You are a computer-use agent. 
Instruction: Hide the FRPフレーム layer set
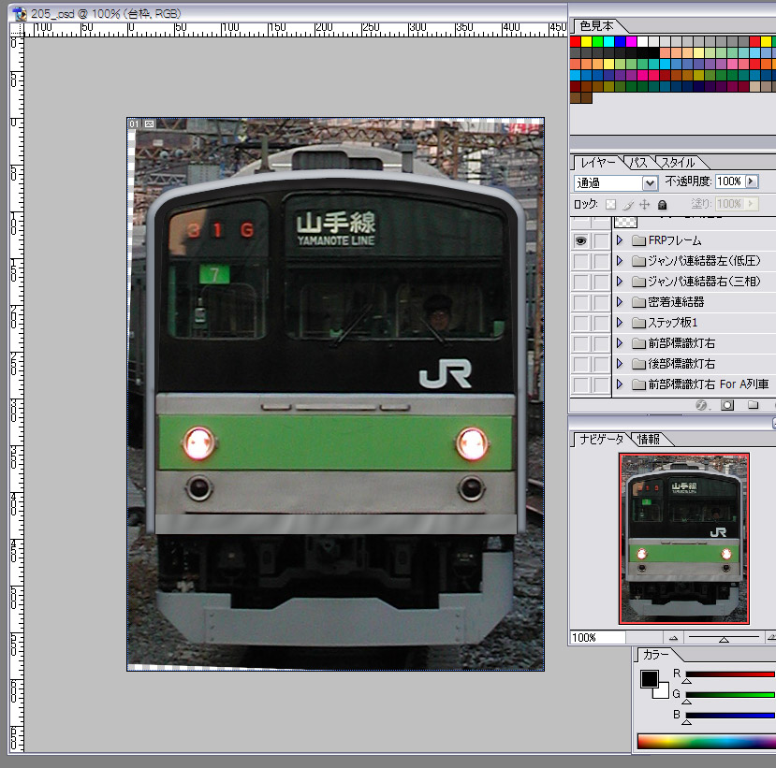click(580, 240)
